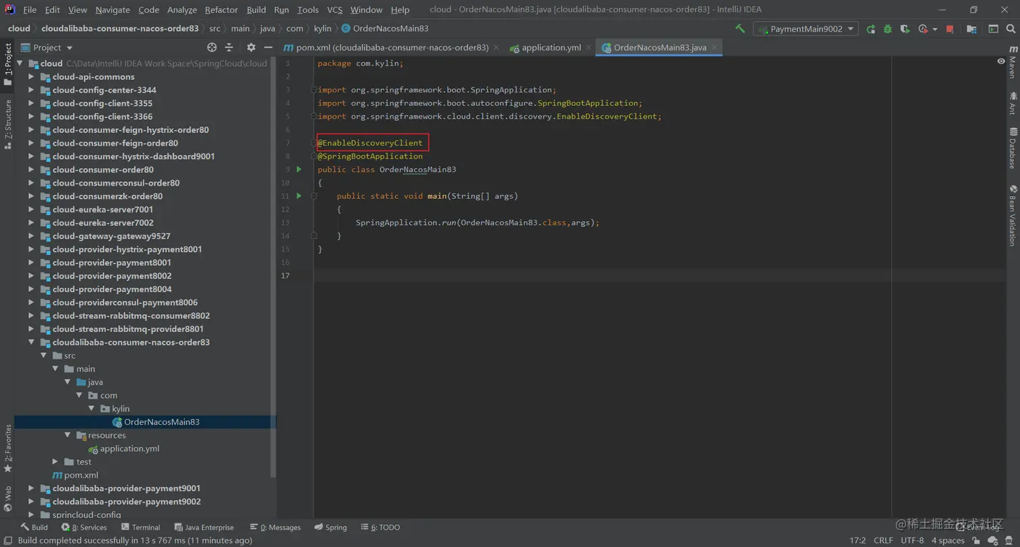Collapse the resources folder

coord(67,435)
